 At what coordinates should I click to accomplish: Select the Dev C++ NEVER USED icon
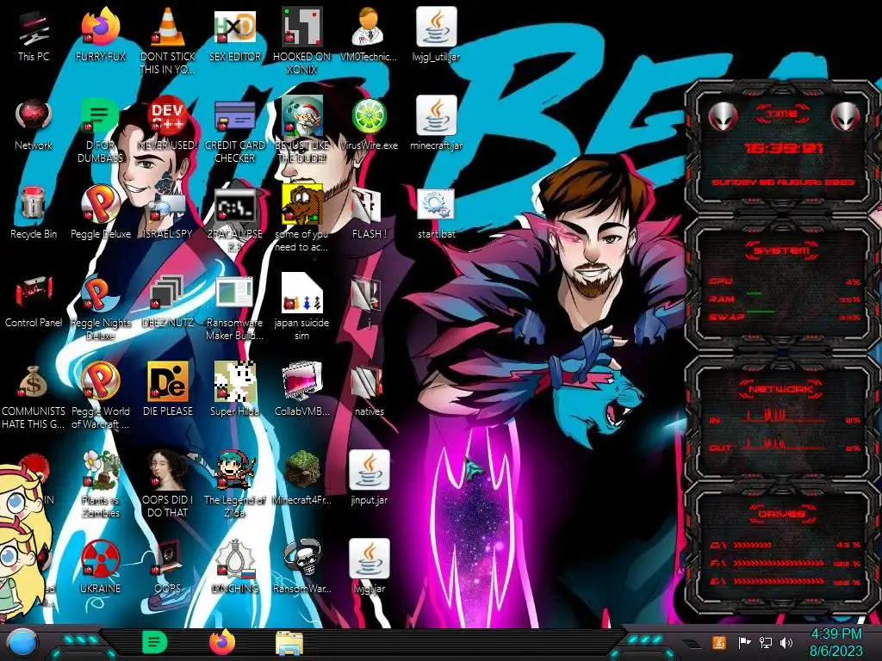click(x=168, y=124)
